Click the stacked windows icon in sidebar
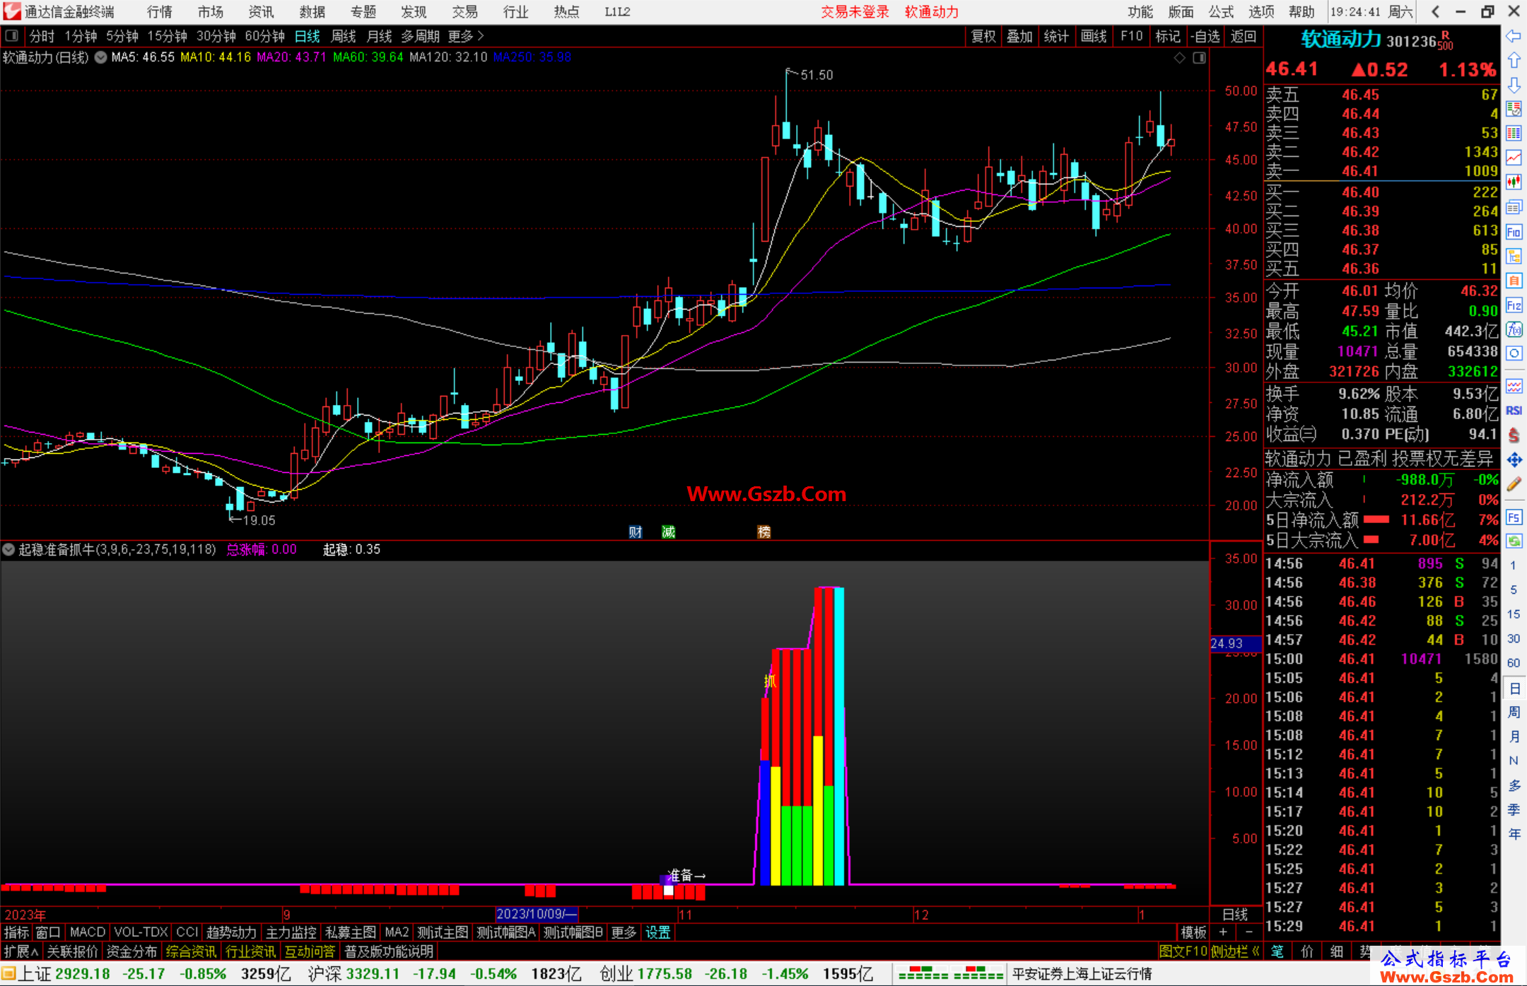The image size is (1527, 986). click(1514, 207)
